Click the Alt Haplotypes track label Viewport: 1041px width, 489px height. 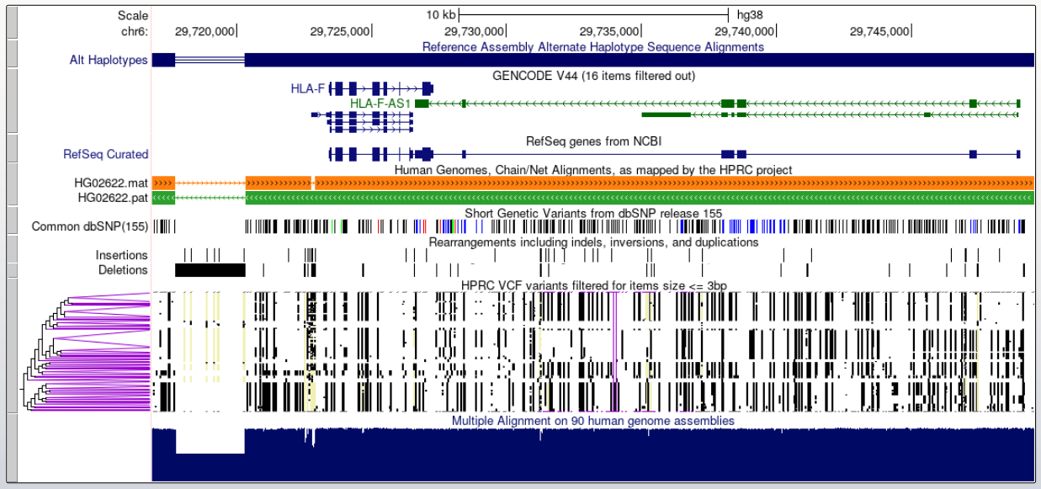[109, 60]
